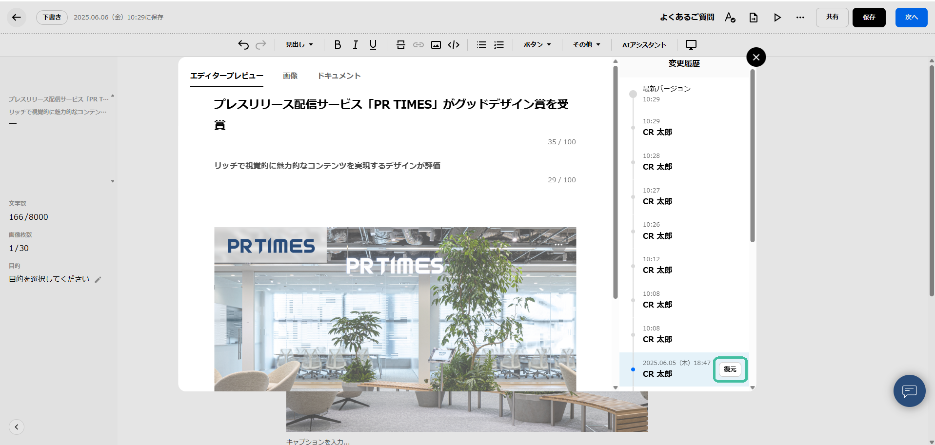935x445 pixels.
Task: Switch to the ドキュメント tab
Action: [339, 76]
